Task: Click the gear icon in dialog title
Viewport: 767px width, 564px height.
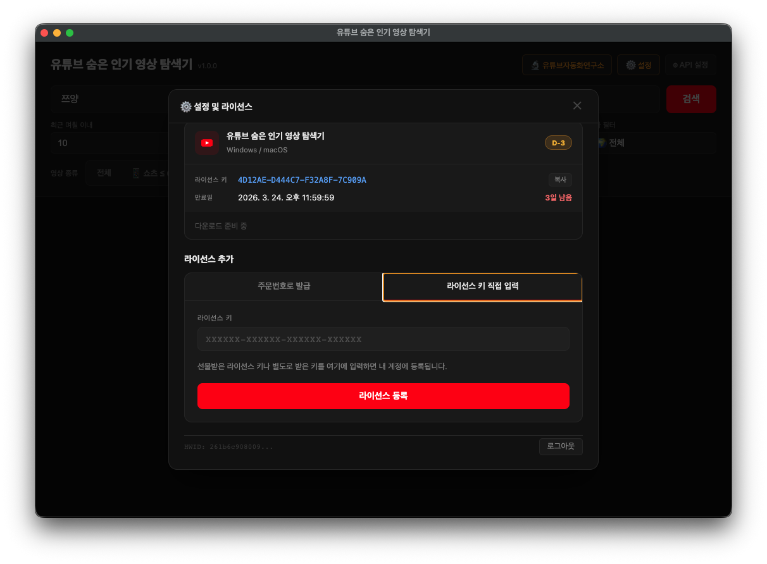Action: point(186,107)
